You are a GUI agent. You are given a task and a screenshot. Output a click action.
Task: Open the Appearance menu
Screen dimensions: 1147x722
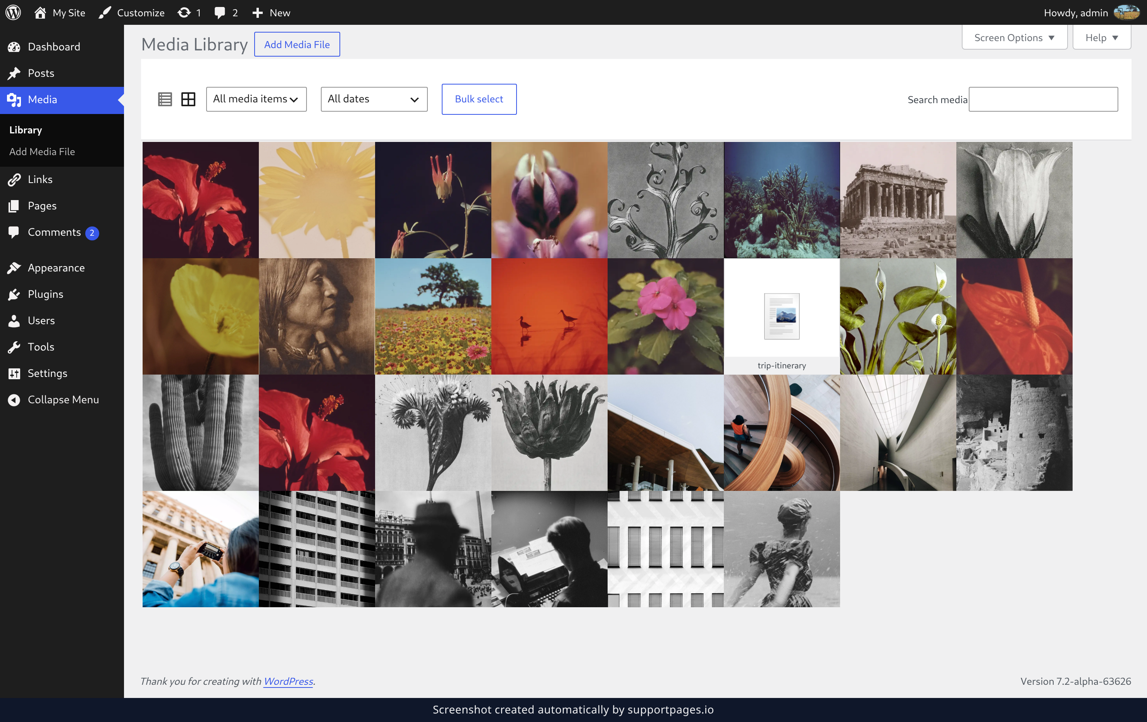pyautogui.click(x=62, y=268)
